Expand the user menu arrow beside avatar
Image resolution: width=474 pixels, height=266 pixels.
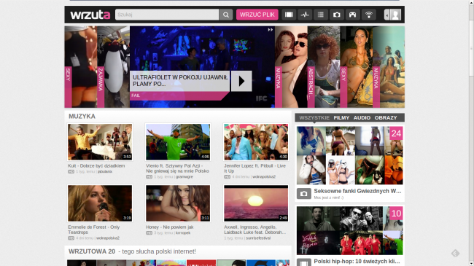click(x=386, y=15)
